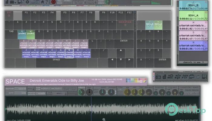Adjust the sound volume knob
The image size is (212, 121).
(81, 92)
